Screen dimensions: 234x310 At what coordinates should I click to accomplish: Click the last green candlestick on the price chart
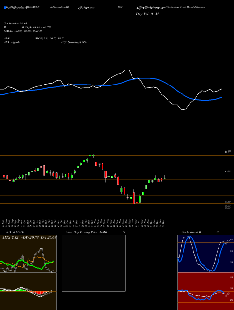click(x=164, y=178)
